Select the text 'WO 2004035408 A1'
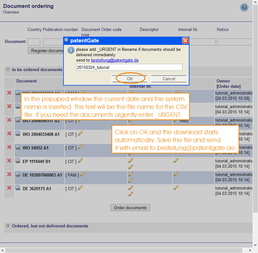258x253 pixels. click(41, 134)
